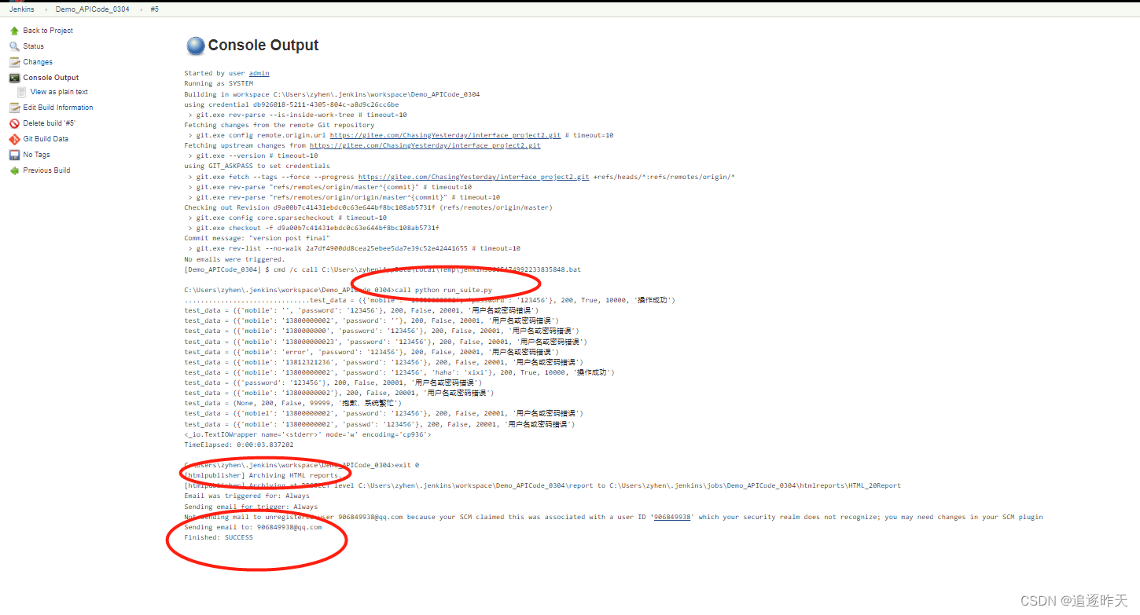Viewport: 1140px width, 615px height.
Task: Click 'using GIT_ASKPASS to set credentials' line
Action: [257, 167]
